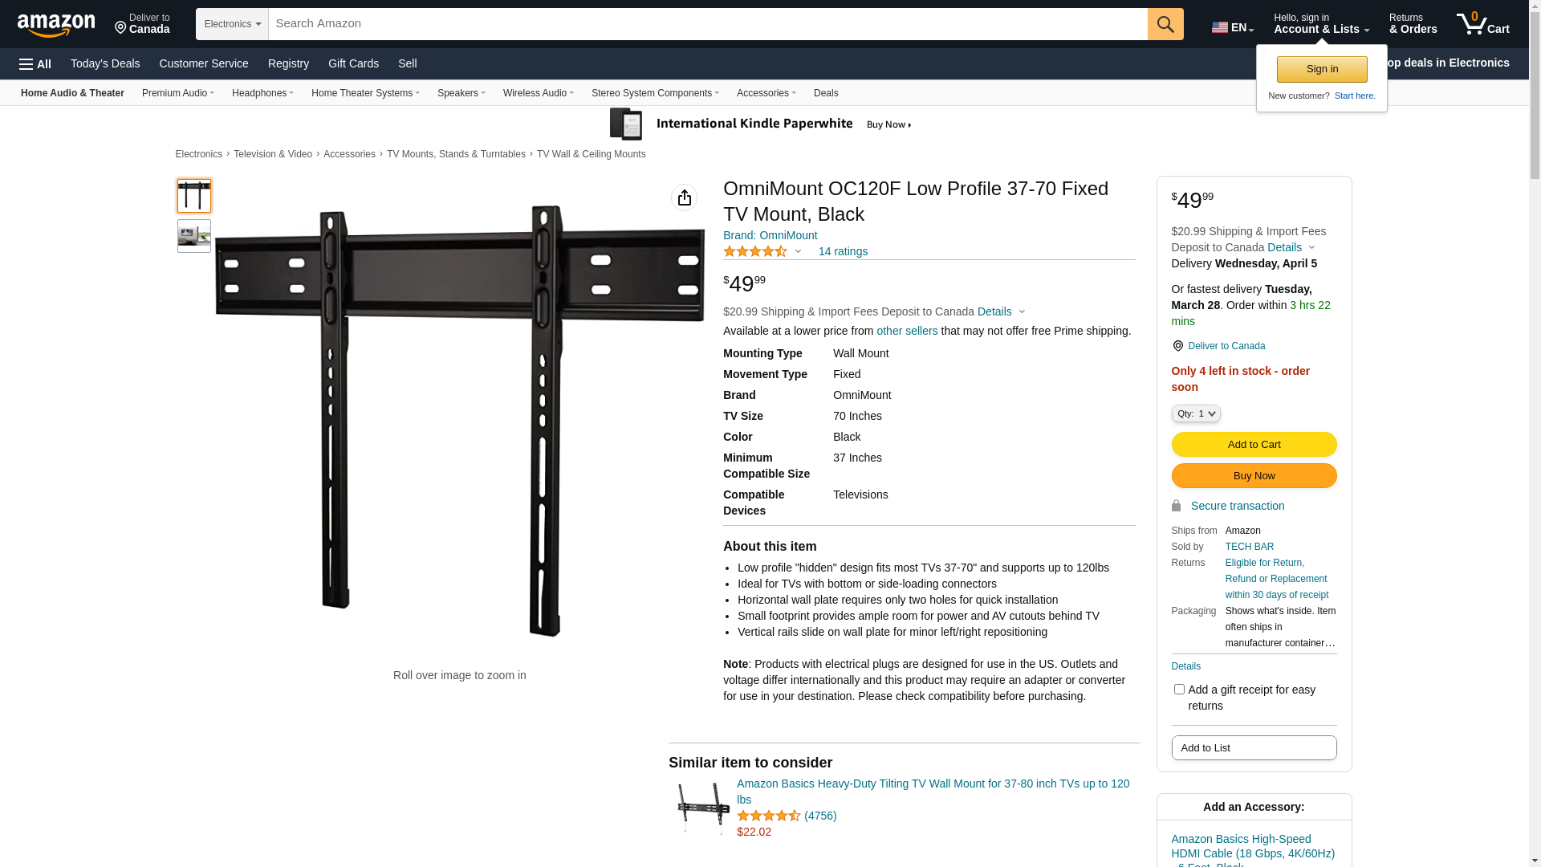Click the star rating icons

[755, 251]
